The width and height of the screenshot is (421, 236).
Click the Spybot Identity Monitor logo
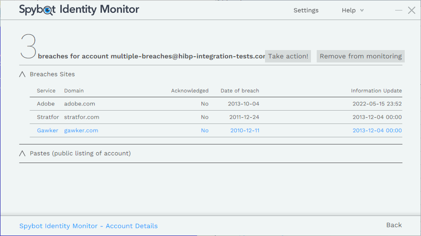pyautogui.click(x=79, y=10)
